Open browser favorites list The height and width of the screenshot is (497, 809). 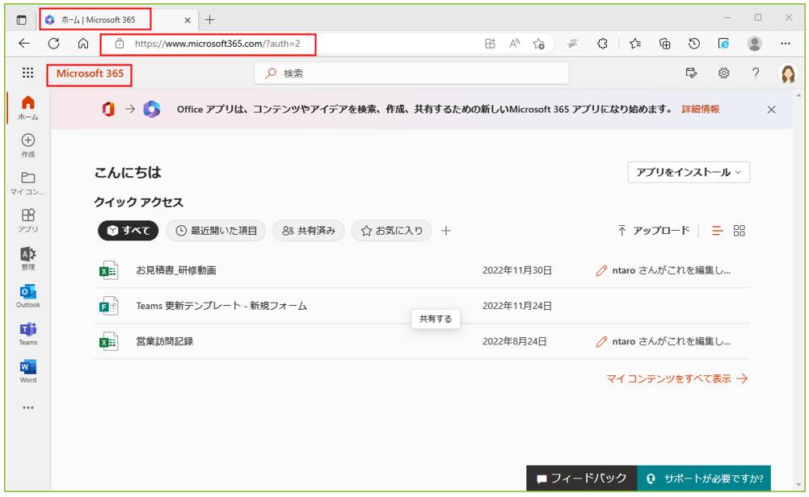[635, 44]
